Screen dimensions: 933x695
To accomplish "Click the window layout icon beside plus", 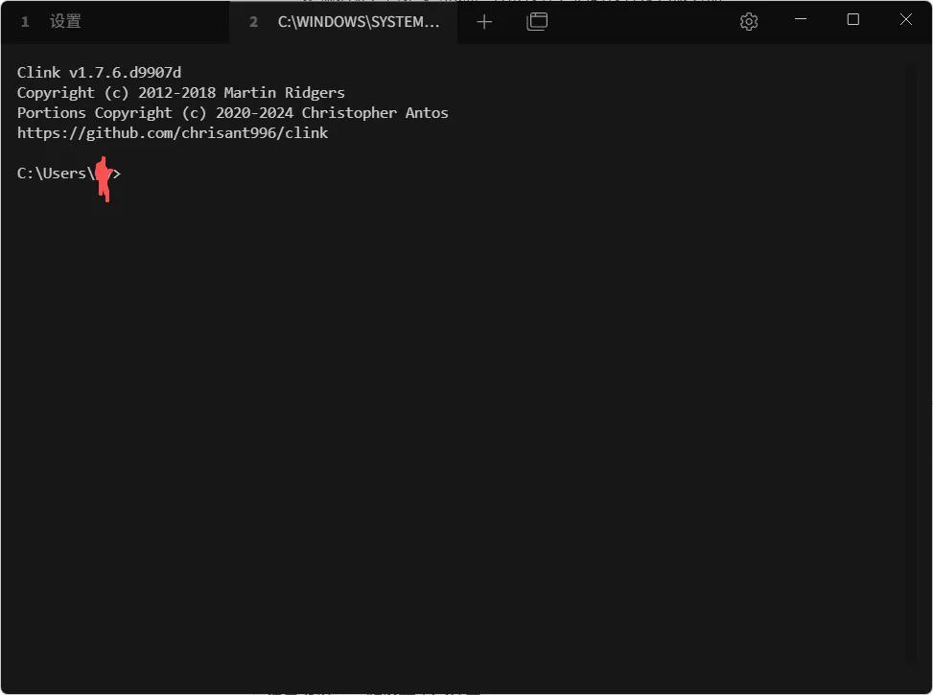I will click(x=537, y=21).
